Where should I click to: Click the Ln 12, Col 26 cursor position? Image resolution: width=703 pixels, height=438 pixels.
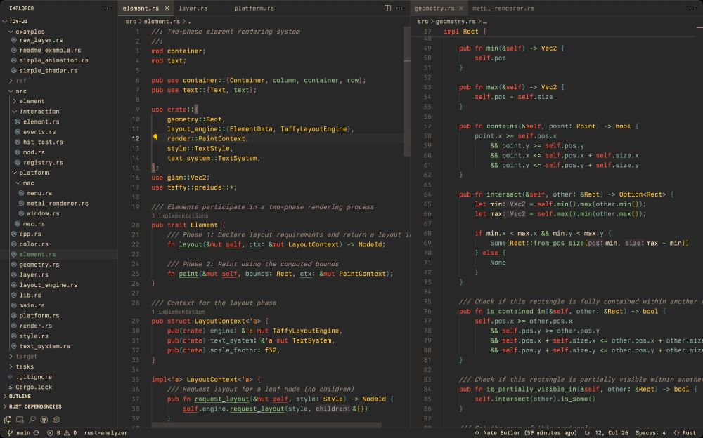(606, 433)
